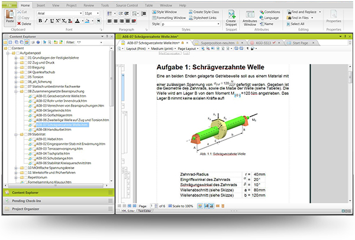
Task: Open the Layout (Print) dropdown
Action: [138, 48]
